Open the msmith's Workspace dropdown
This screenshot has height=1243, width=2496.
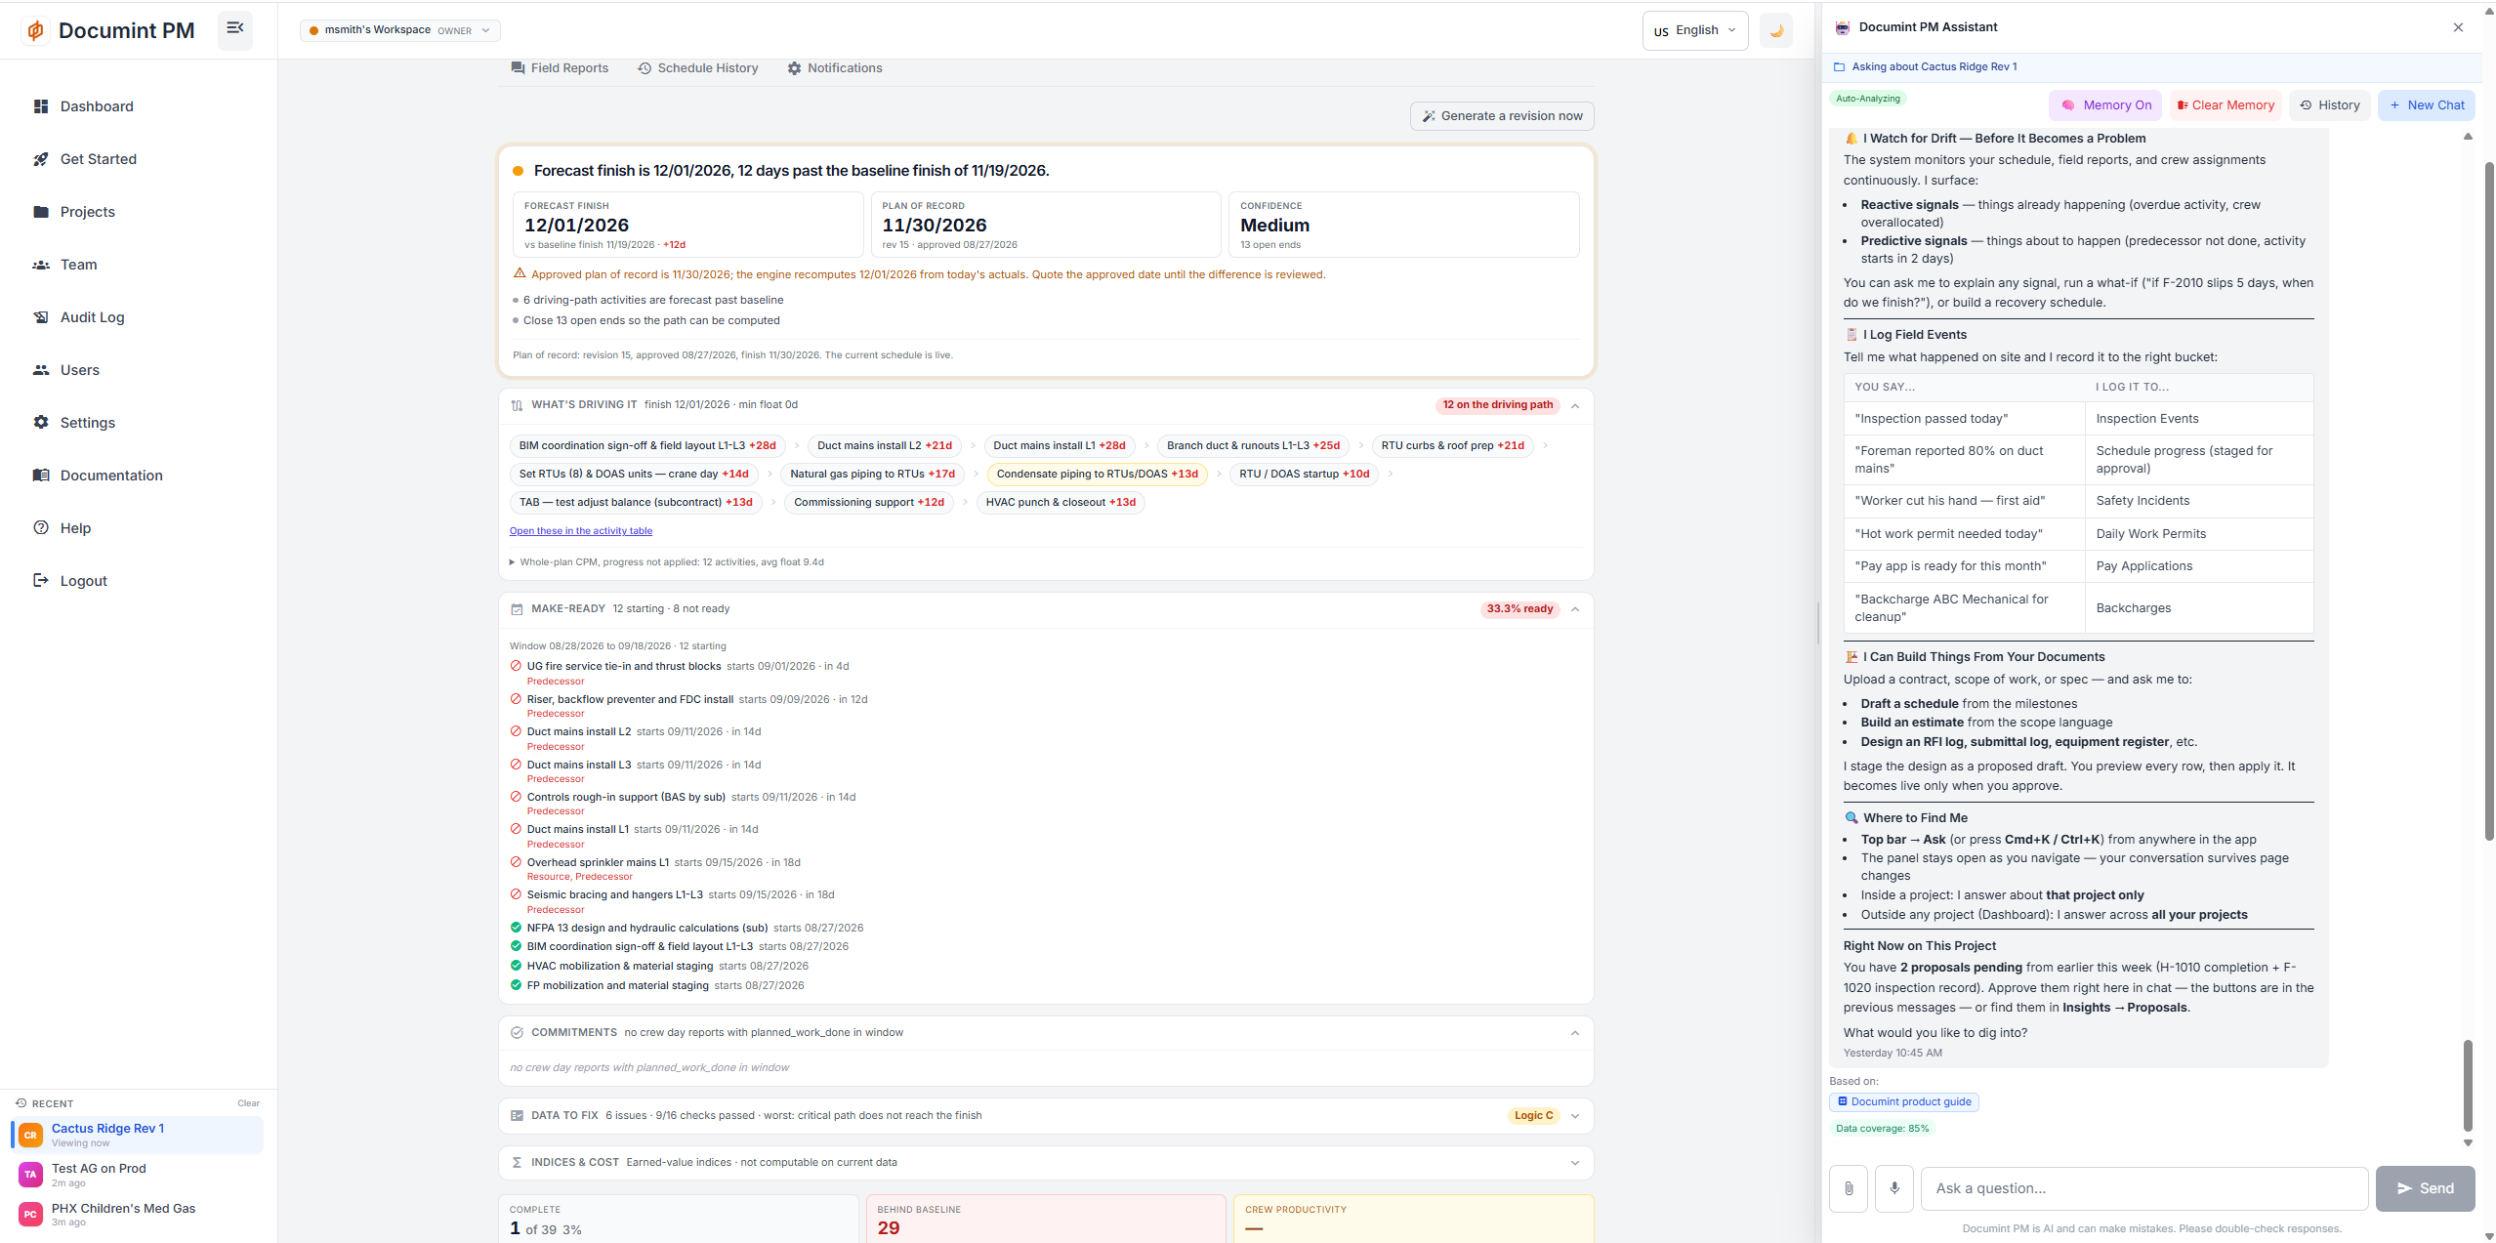tap(400, 30)
